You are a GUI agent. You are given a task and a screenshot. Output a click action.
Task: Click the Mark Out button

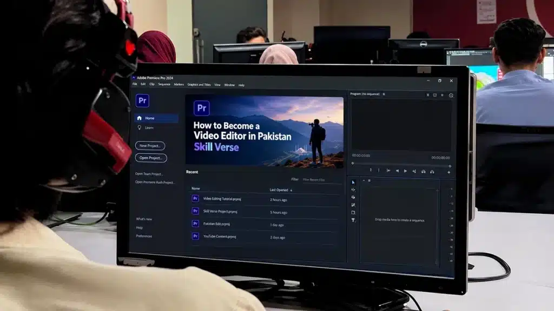point(379,170)
